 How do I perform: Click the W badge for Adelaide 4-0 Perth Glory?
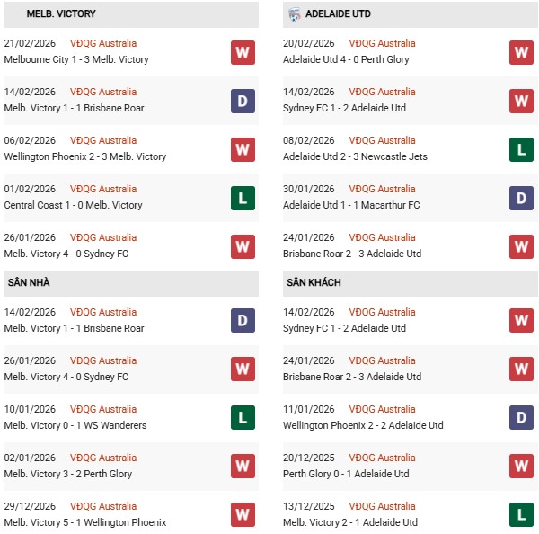click(522, 52)
